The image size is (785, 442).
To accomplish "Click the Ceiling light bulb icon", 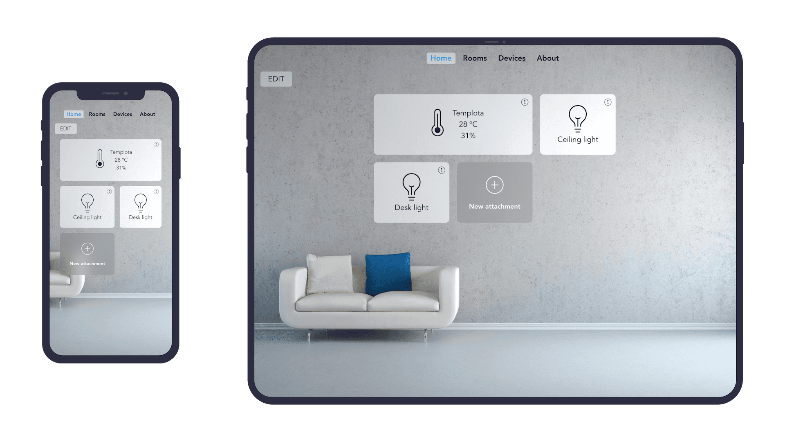I will (x=577, y=117).
